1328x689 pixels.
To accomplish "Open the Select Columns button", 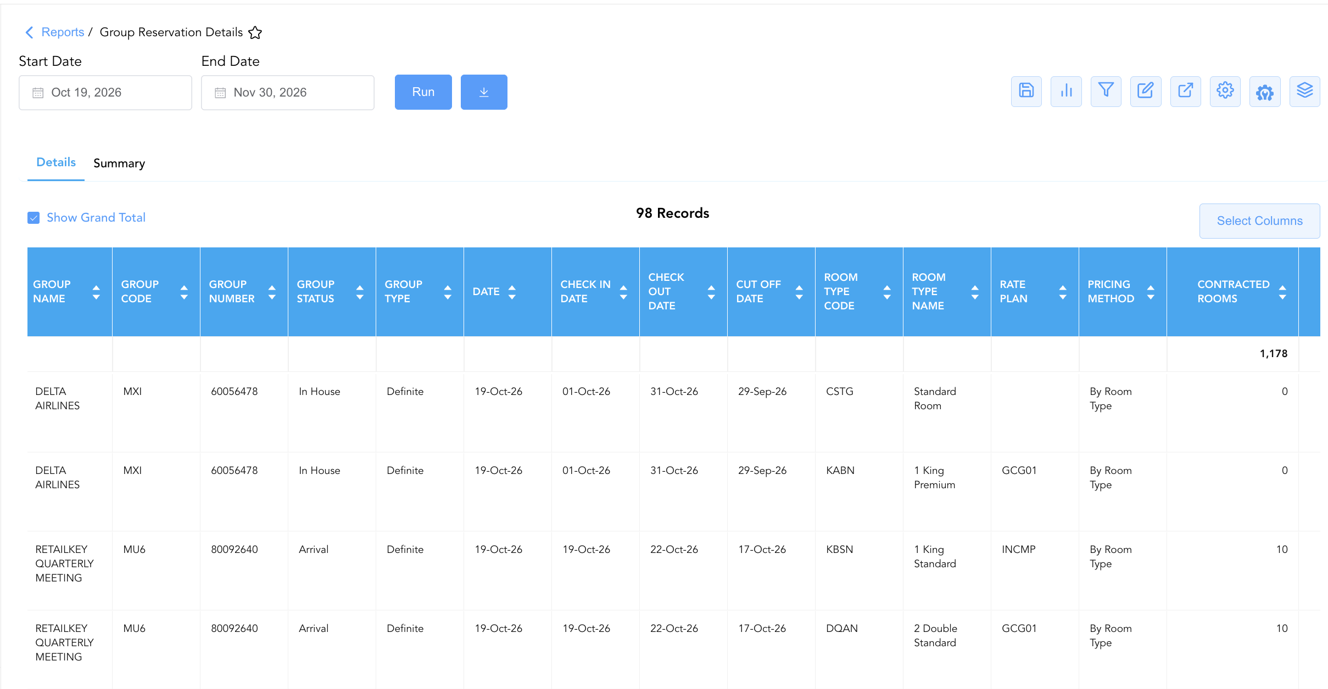I will (x=1260, y=221).
